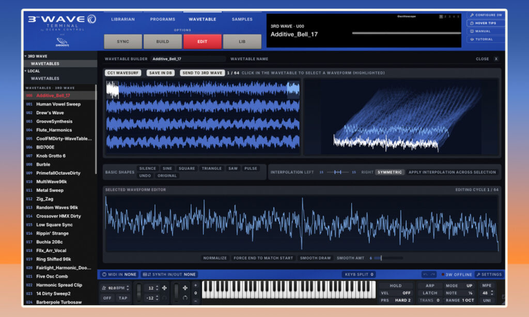Collapse the 3RD WAVE tree section
The width and height of the screenshot is (529, 317).
(x=26, y=56)
